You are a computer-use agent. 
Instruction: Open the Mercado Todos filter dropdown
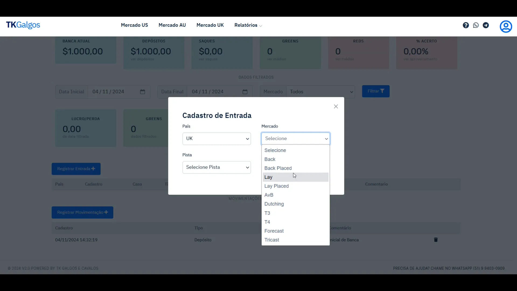point(320,92)
